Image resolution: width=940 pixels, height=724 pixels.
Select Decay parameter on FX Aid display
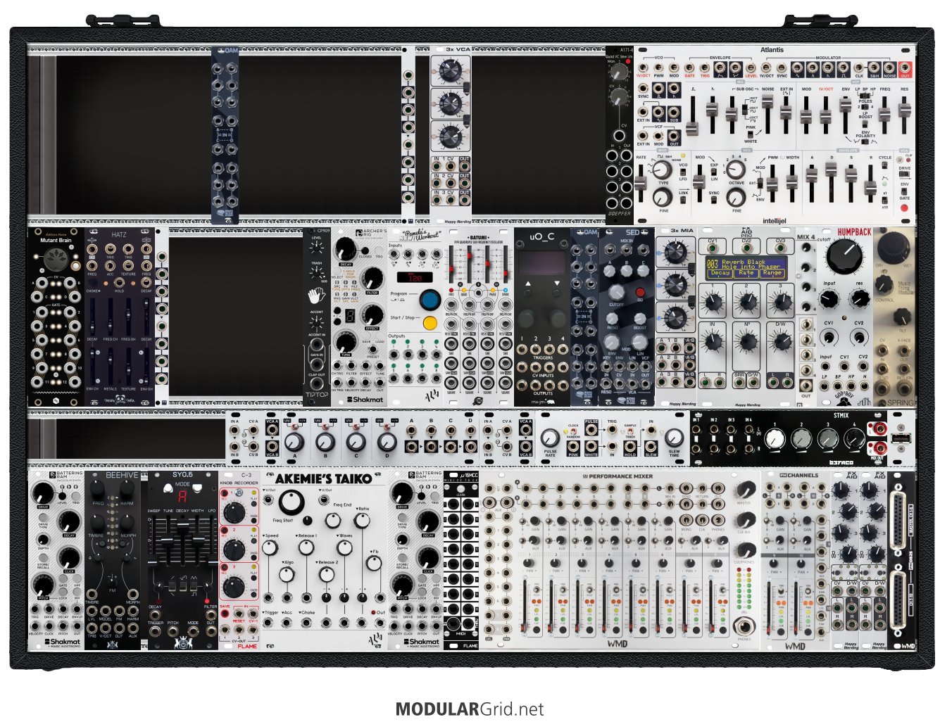tap(720, 272)
